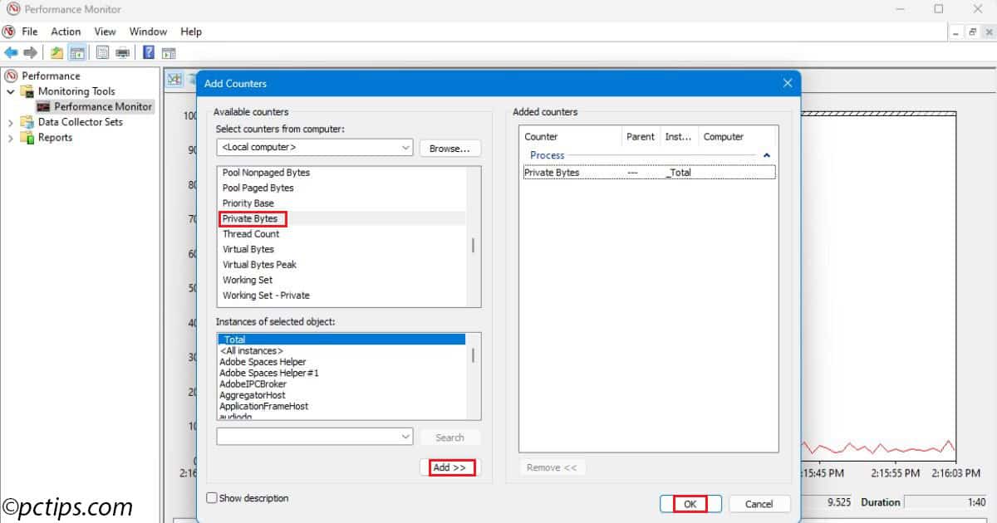Expand the Data Collector Sets node
997x523 pixels.
coord(11,122)
